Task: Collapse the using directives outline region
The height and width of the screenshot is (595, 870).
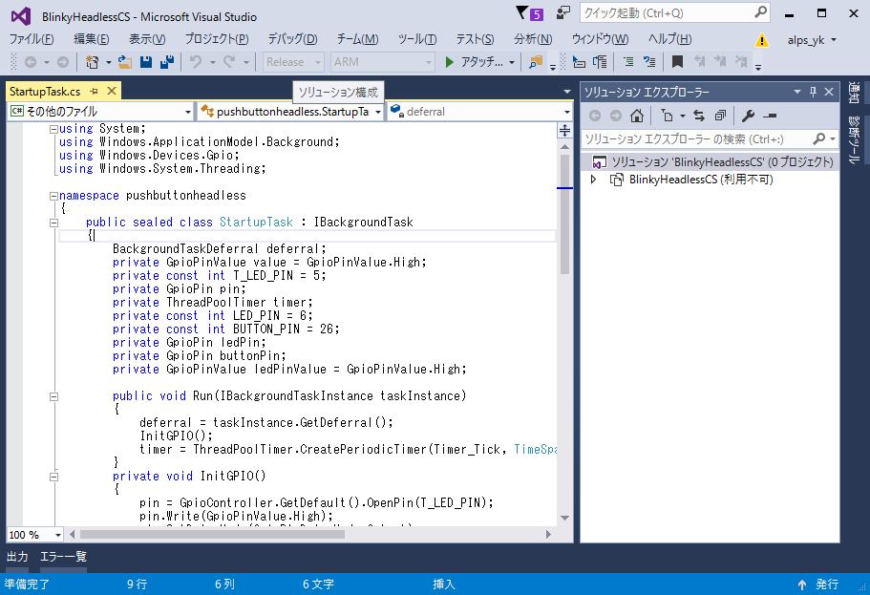Action: 53,129
